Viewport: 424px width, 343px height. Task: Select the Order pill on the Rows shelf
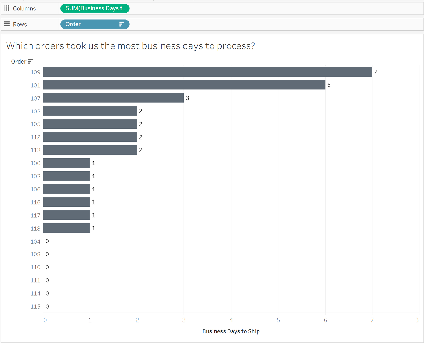(85, 24)
